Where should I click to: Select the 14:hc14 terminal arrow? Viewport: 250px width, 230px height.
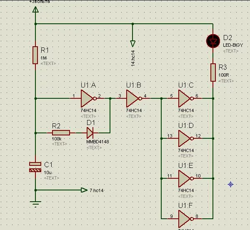point(132,44)
